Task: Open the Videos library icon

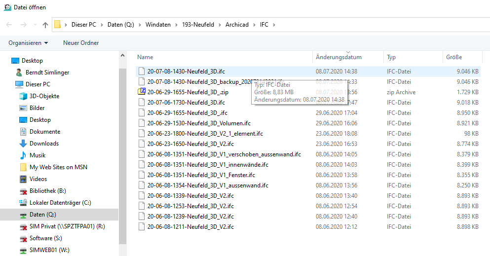Action: click(x=23, y=179)
